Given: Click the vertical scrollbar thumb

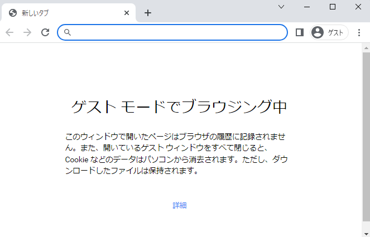Looking at the screenshot, I should [366, 137].
